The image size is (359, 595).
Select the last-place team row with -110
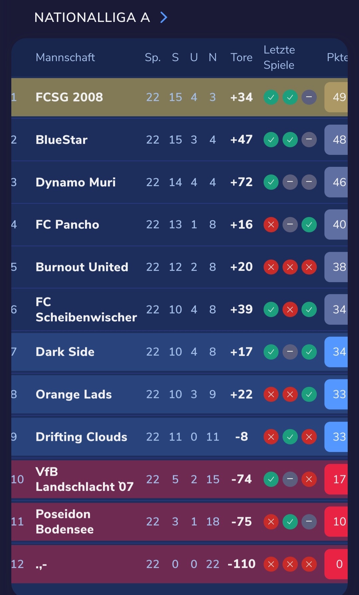coord(179,564)
